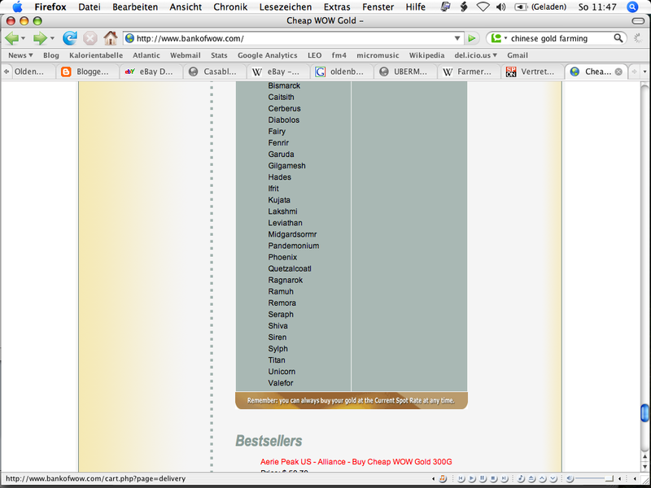Open the Apple menu
651x488 pixels.
pyautogui.click(x=17, y=7)
